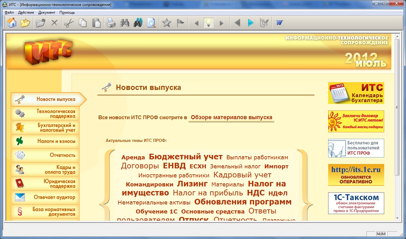Screen dimensions: 406x239
Task: Click the blue binoculars search icon
Action: tap(138, 23)
